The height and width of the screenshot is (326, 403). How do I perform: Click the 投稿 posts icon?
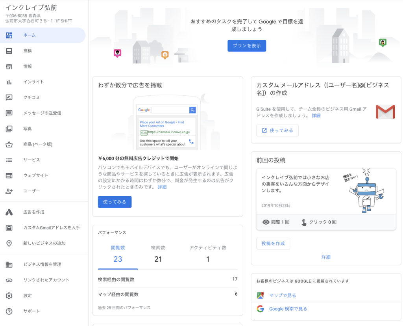[x=9, y=51]
